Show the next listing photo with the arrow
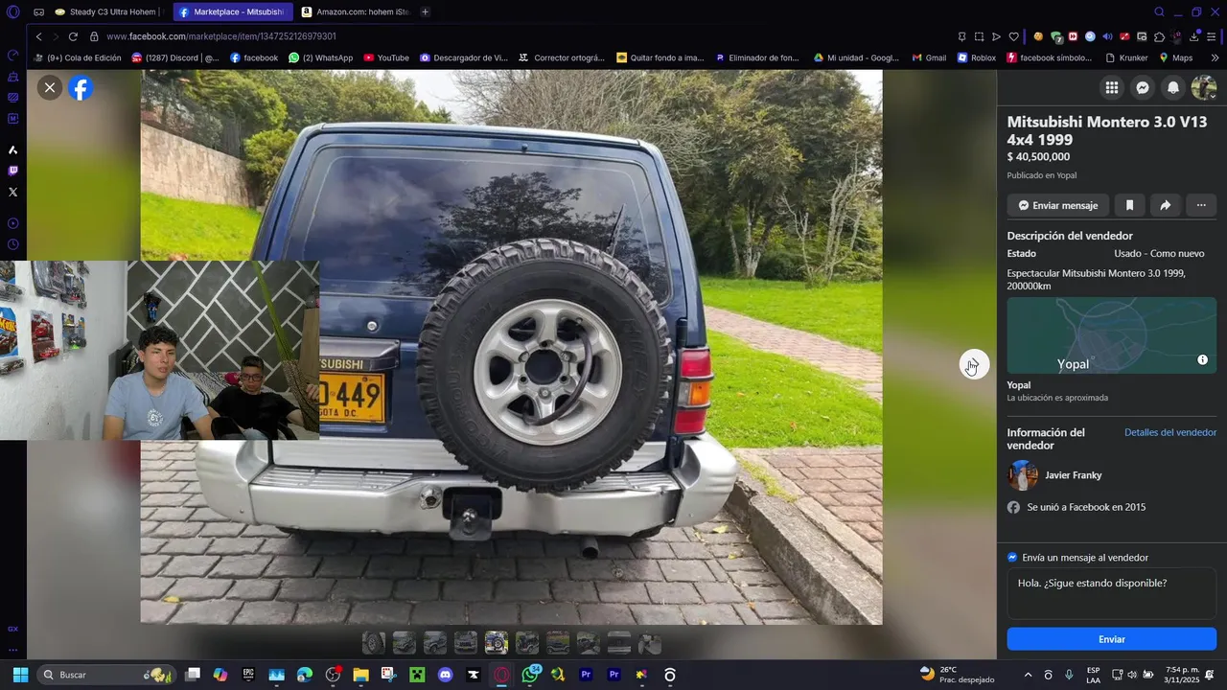The image size is (1227, 690). coord(974,364)
